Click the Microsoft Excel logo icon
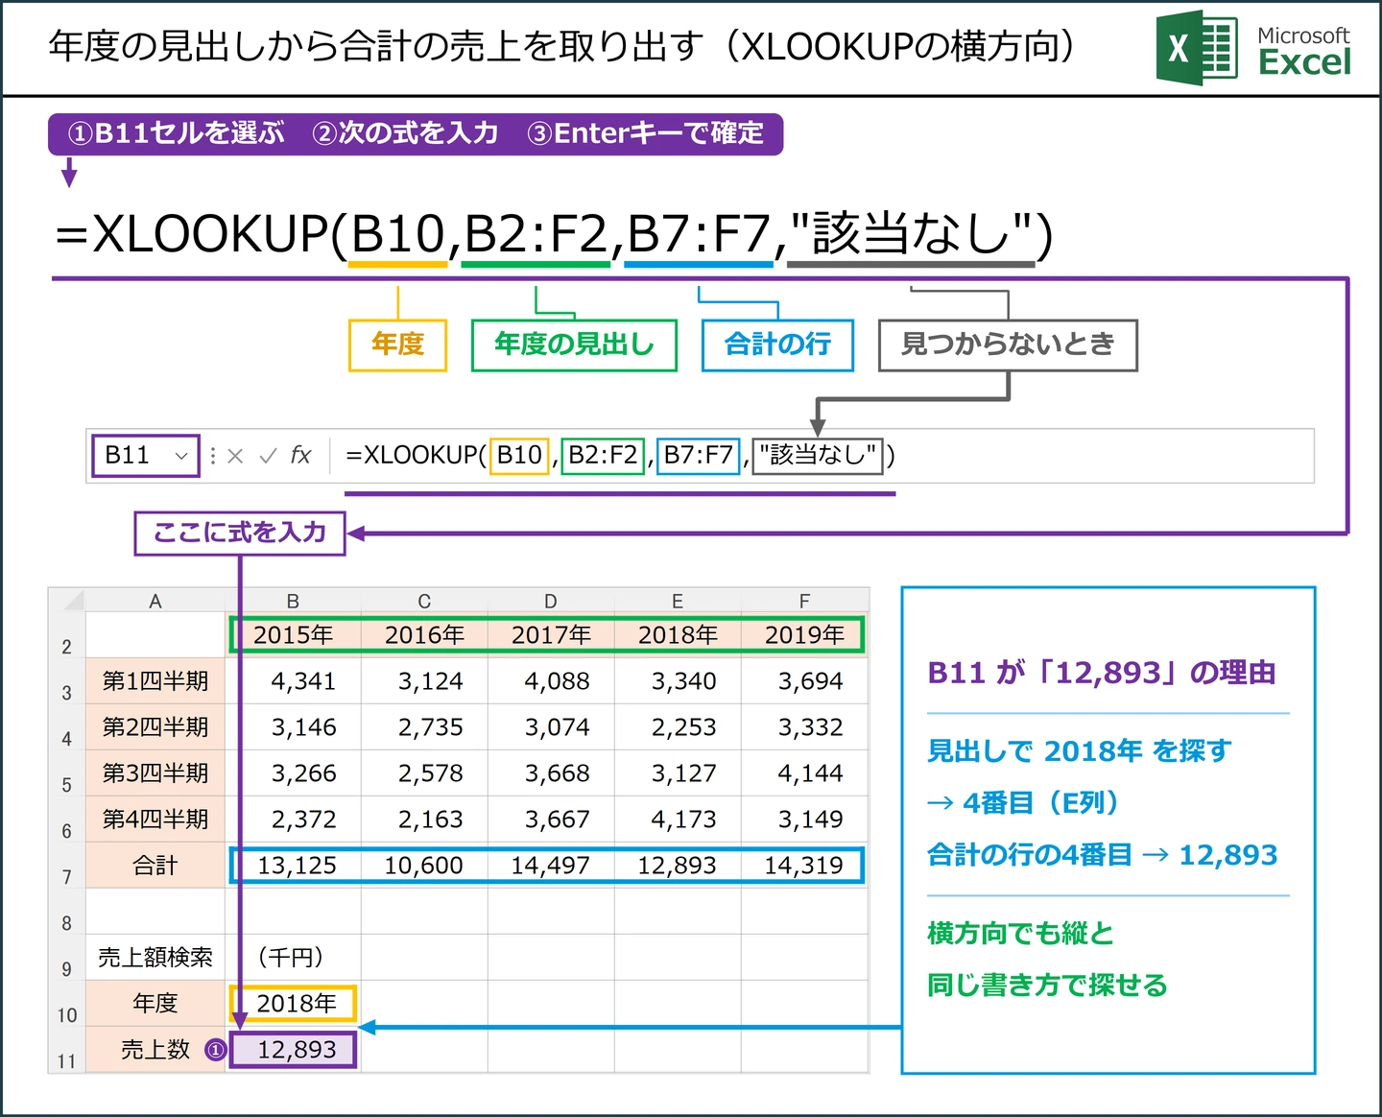 (x=1196, y=48)
